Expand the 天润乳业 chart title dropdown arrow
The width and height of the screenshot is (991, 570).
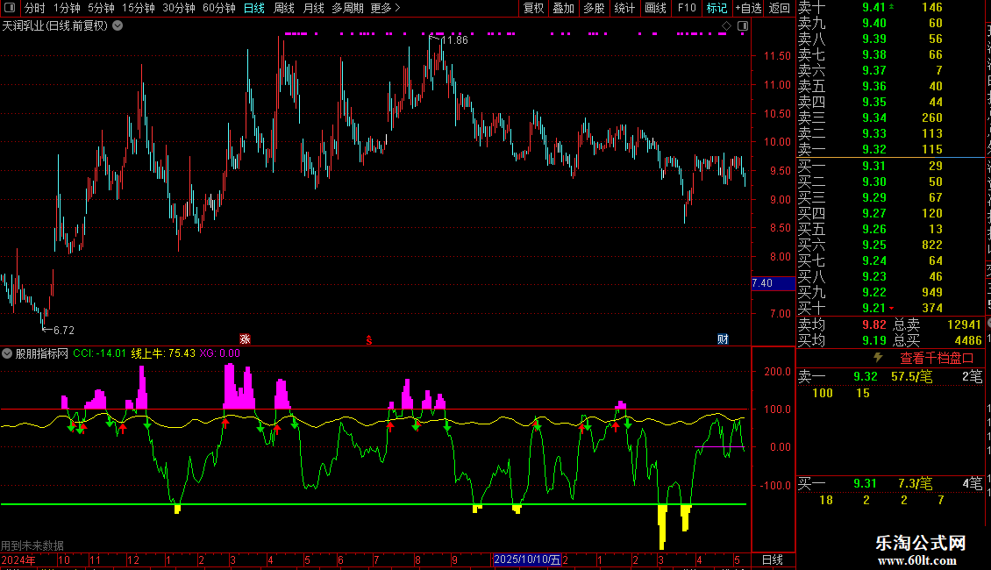[118, 26]
